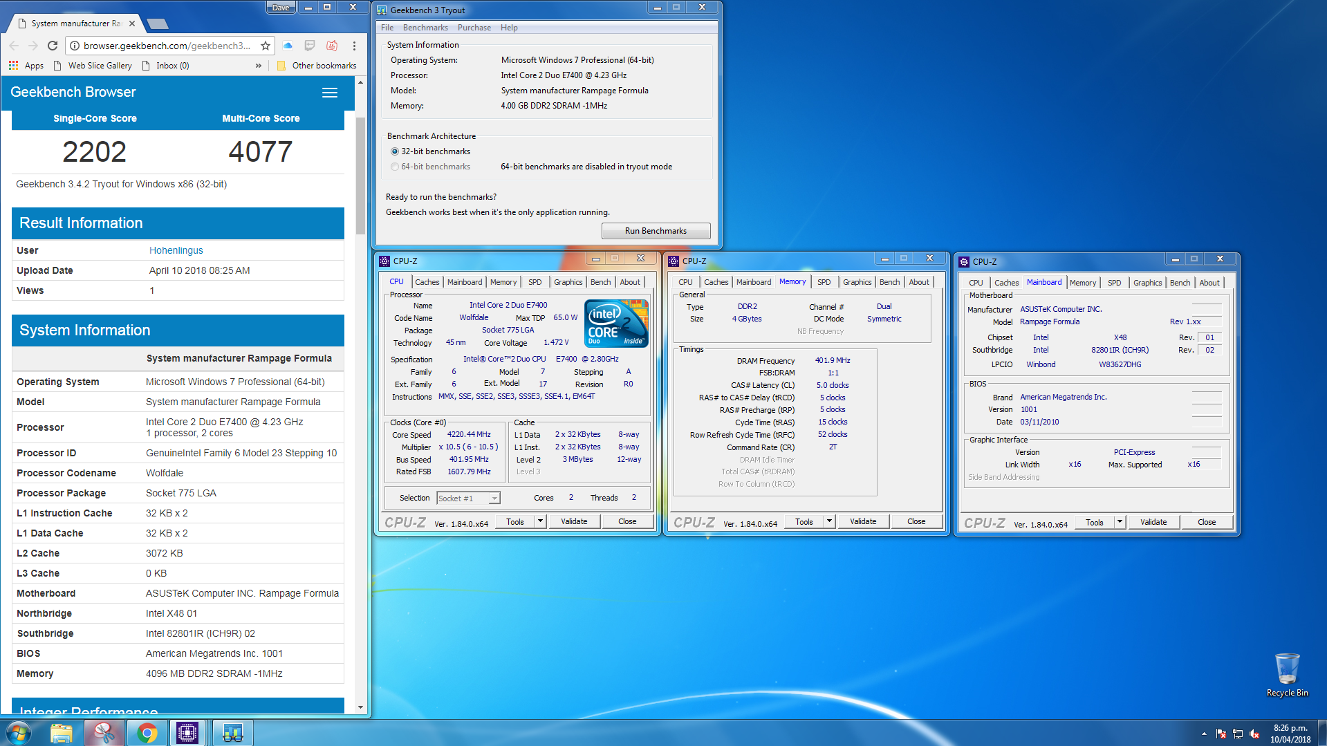Switch to About tab in right CPU-Z window
This screenshot has width=1327, height=746.
1209,283
